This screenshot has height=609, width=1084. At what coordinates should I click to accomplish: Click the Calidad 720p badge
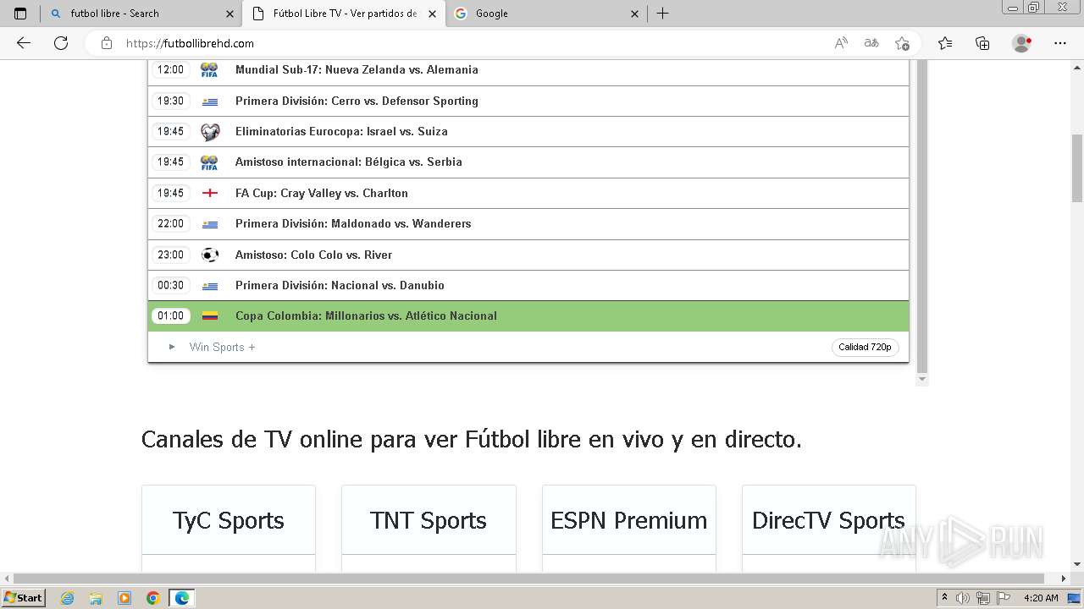pos(865,347)
